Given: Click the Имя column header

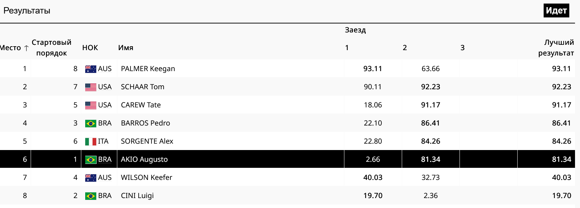Looking at the screenshot, I should coord(125,48).
